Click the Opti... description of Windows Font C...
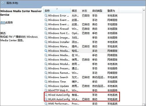 tap(75, 33)
